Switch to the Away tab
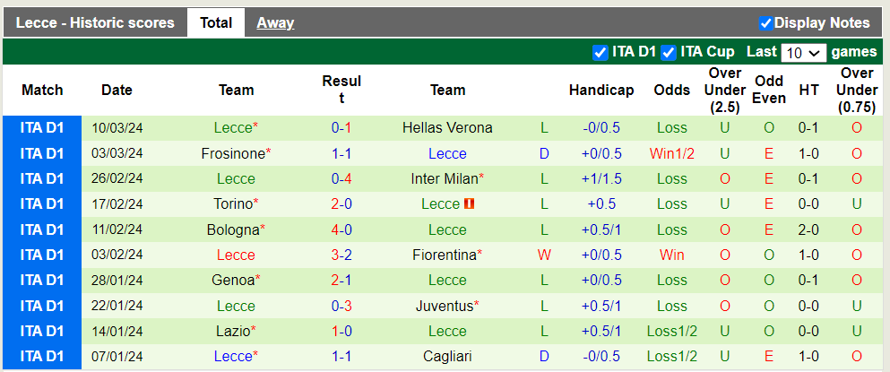 click(x=275, y=23)
